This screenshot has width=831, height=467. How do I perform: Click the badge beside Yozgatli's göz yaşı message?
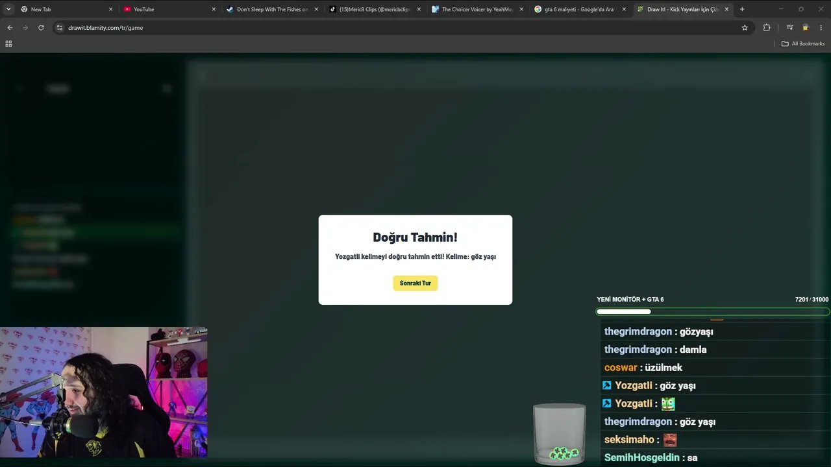pyautogui.click(x=606, y=385)
